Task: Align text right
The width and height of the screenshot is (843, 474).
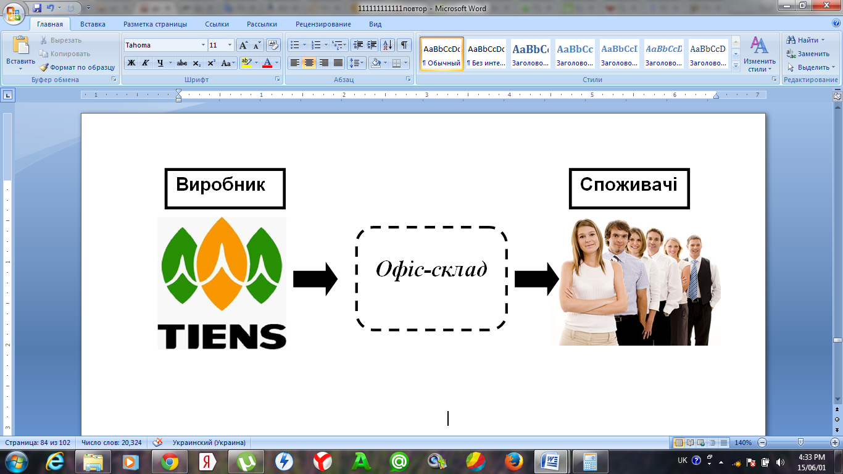Action: (x=323, y=63)
